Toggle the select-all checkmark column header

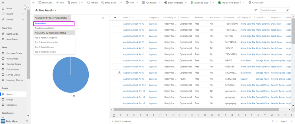click(x=115, y=18)
